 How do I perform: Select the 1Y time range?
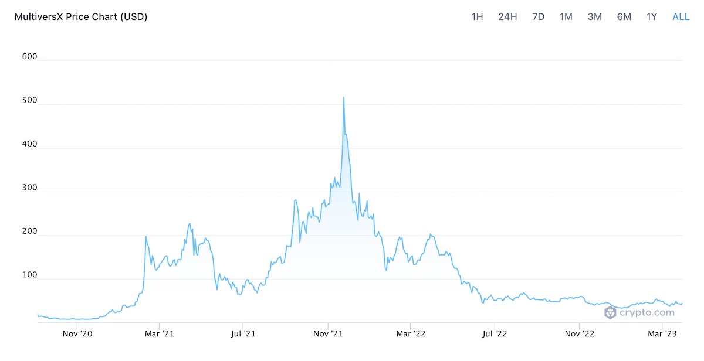point(652,16)
